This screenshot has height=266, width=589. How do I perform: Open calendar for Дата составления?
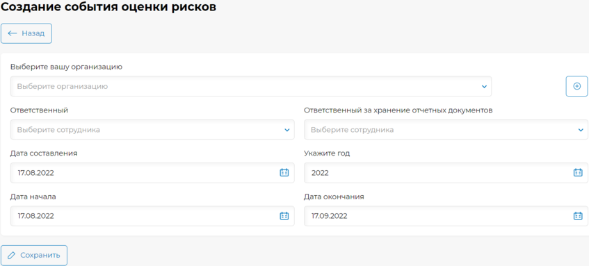284,172
